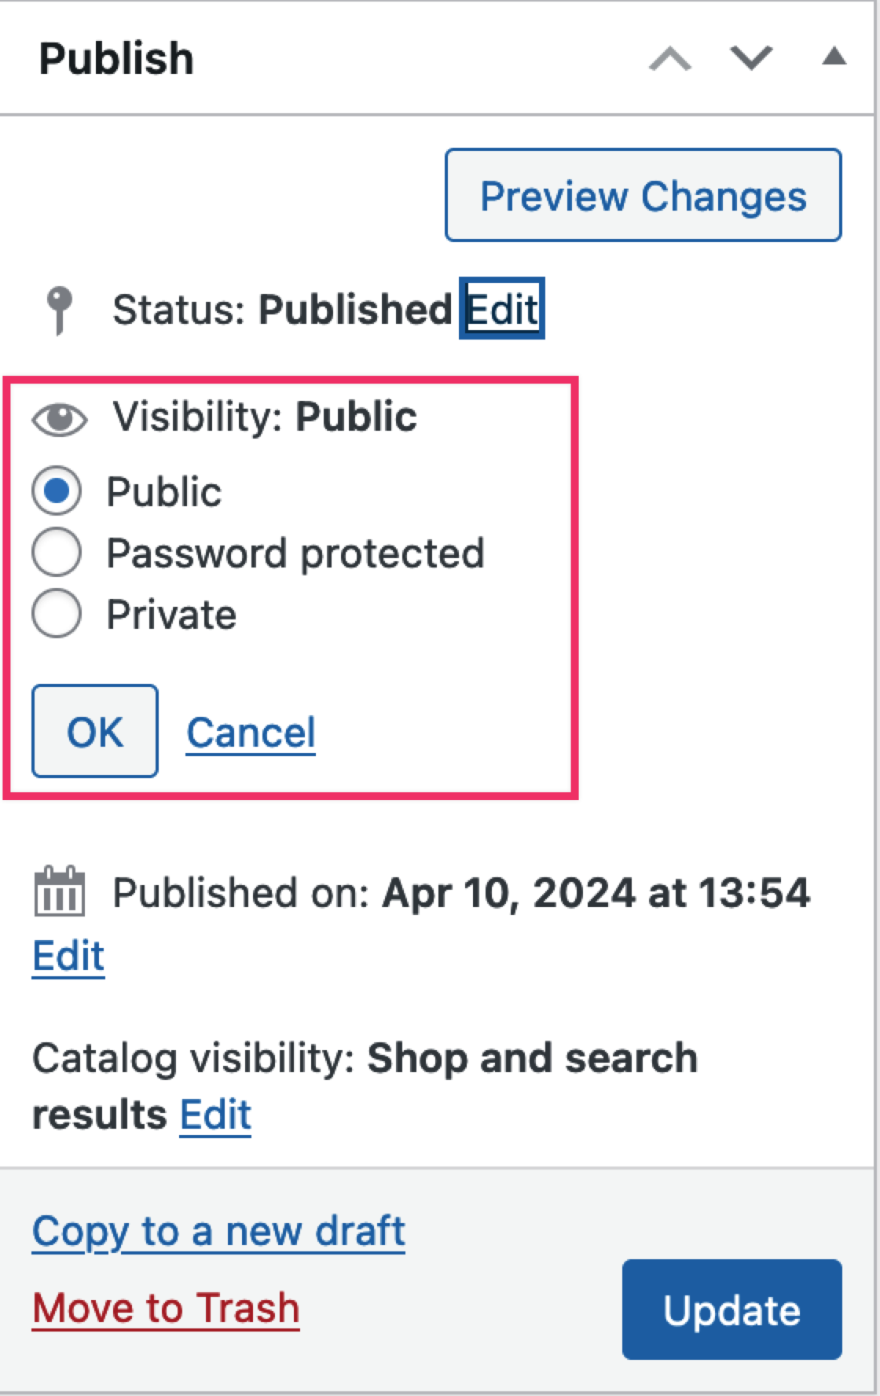
Task: Click the Password protected label text
Action: pos(295,553)
